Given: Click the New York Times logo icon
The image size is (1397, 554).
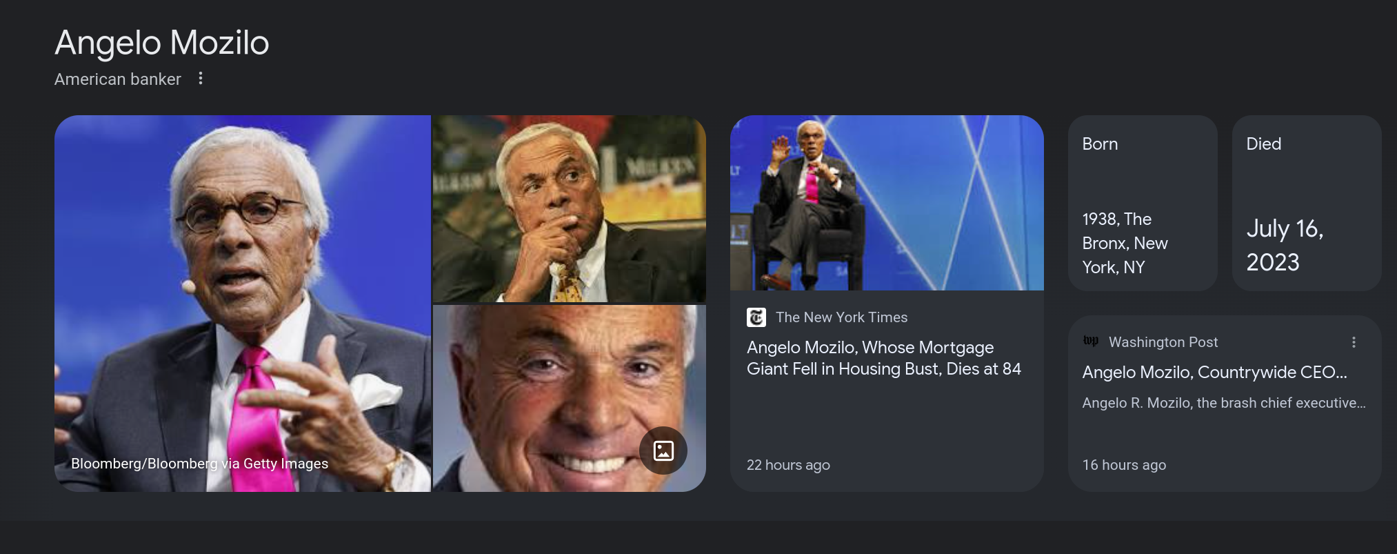Looking at the screenshot, I should 756,317.
